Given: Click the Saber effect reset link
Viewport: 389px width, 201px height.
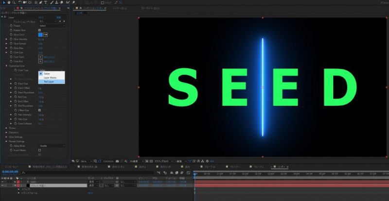Looking at the screenshot, I should pos(40,17).
